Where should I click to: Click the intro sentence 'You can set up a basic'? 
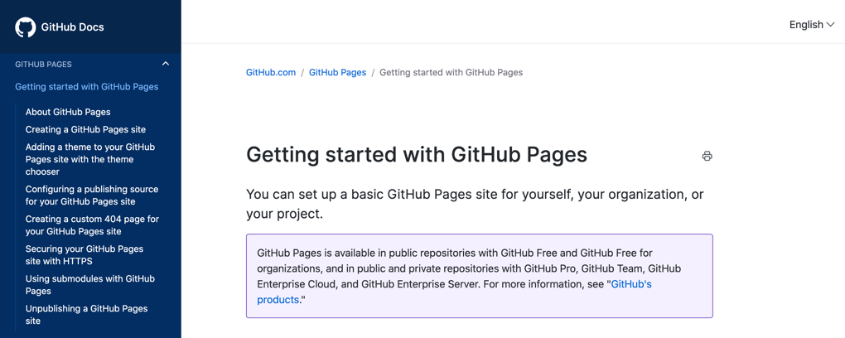pos(475,204)
